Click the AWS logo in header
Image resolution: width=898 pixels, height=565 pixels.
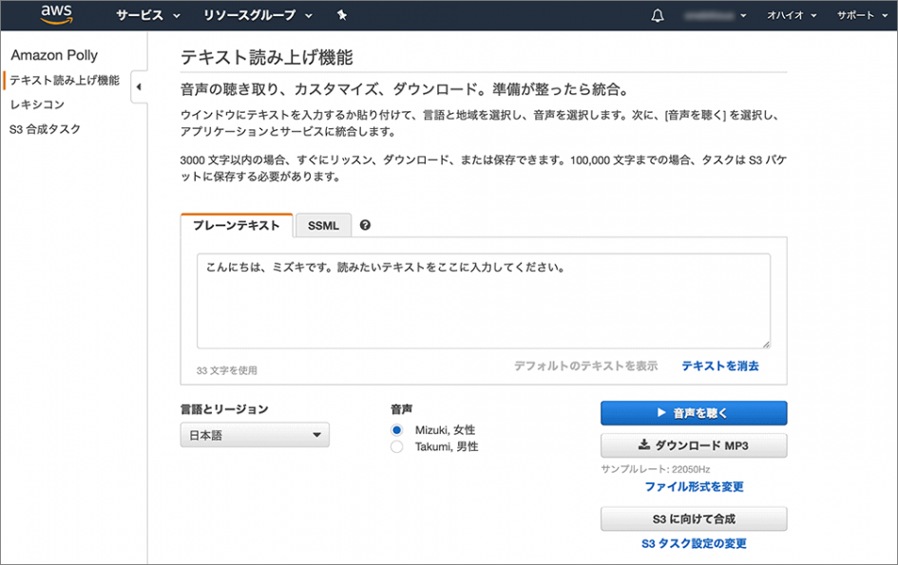tap(57, 15)
